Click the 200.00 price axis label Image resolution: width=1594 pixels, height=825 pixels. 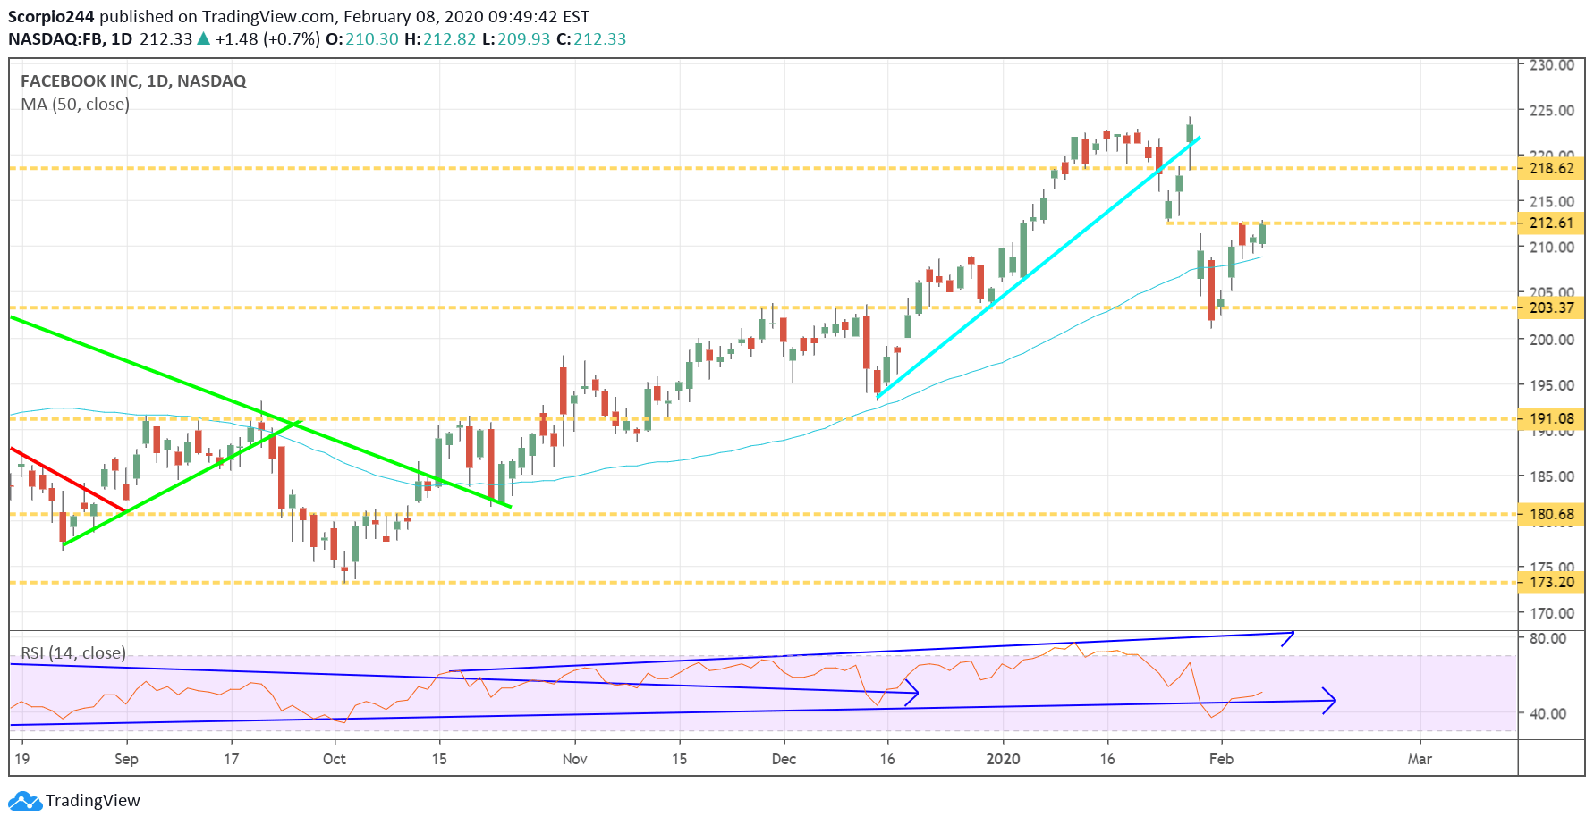(1552, 340)
